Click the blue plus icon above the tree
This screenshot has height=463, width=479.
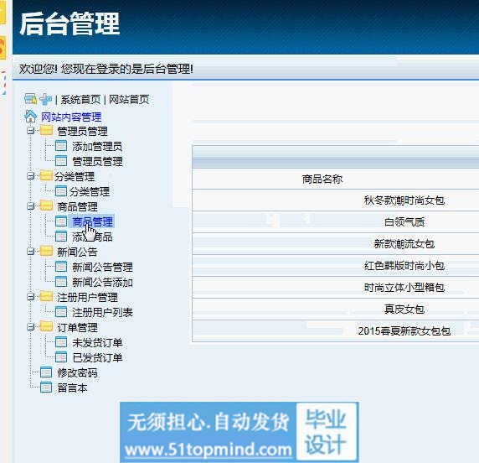point(46,99)
